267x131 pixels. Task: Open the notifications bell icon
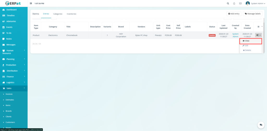[234, 3]
